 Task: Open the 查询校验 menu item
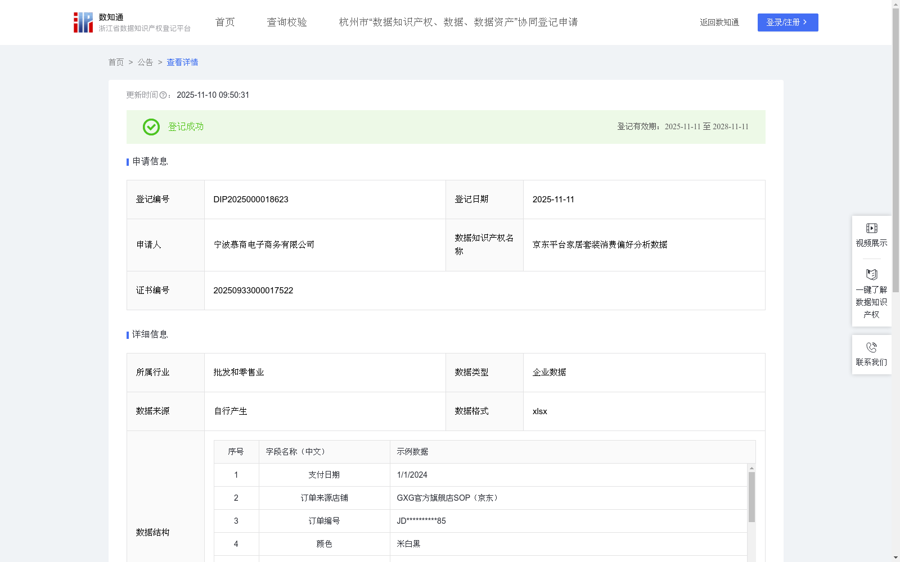287,22
